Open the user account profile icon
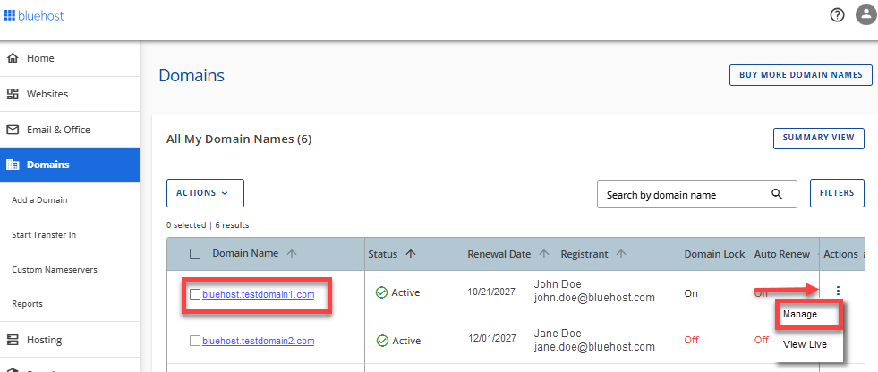 click(x=865, y=15)
